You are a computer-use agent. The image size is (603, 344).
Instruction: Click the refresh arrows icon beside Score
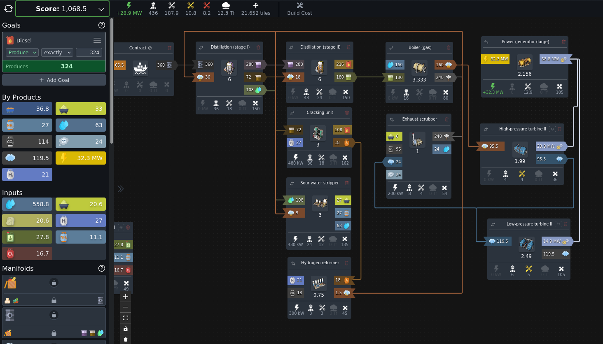(x=9, y=9)
